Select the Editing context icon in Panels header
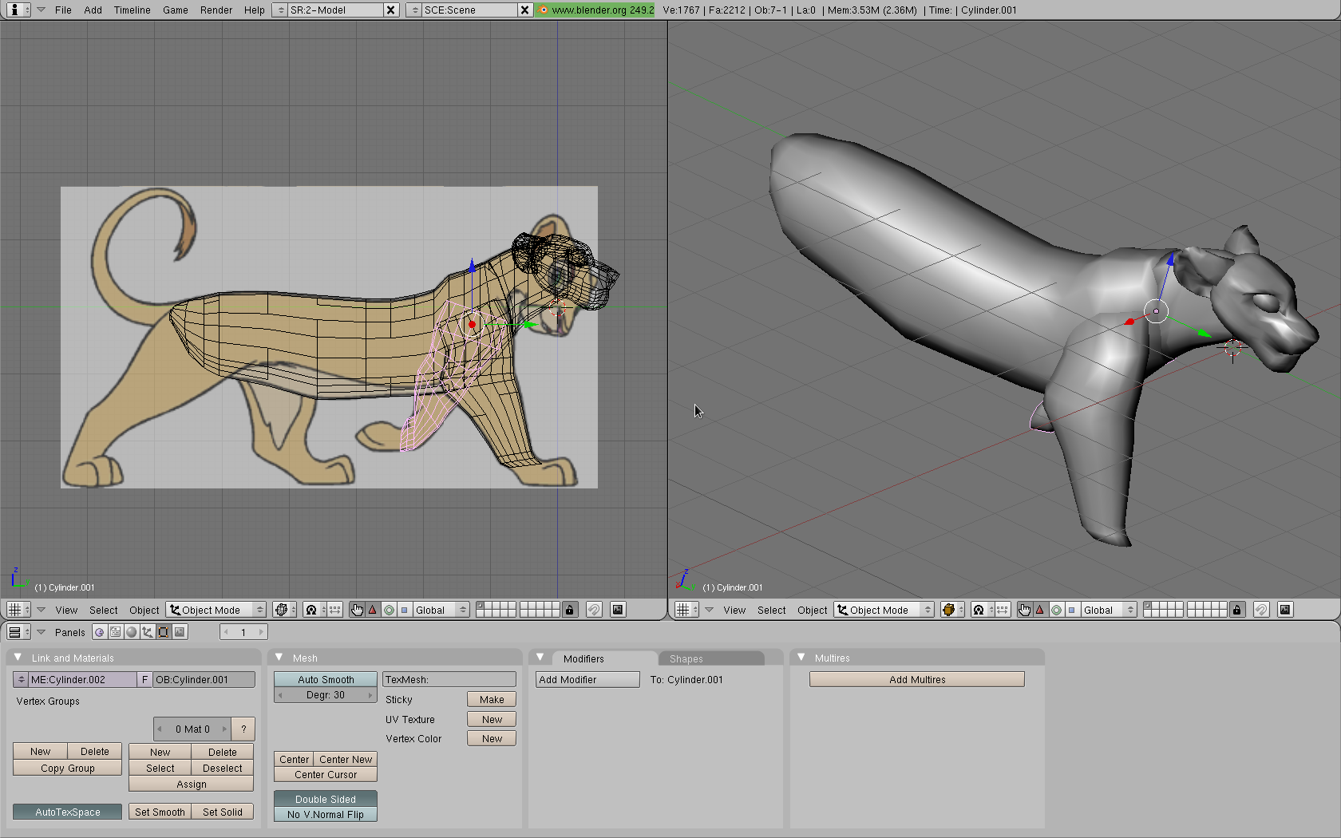Image resolution: width=1341 pixels, height=838 pixels. point(164,632)
